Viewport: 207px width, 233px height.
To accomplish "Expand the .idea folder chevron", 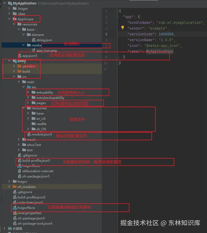I will (x=9, y=14).
